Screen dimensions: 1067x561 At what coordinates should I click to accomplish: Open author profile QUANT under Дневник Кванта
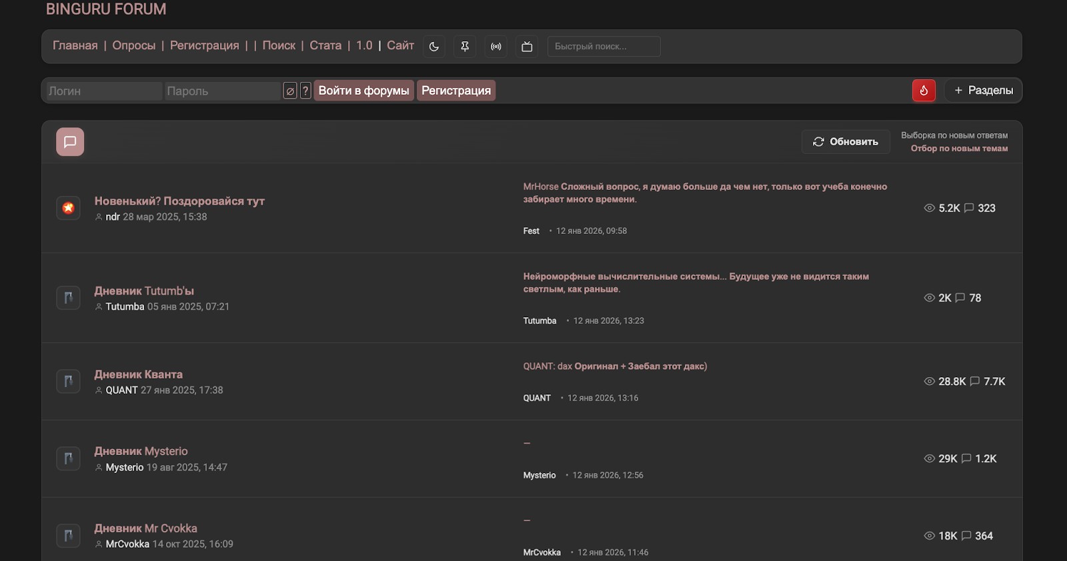(121, 390)
